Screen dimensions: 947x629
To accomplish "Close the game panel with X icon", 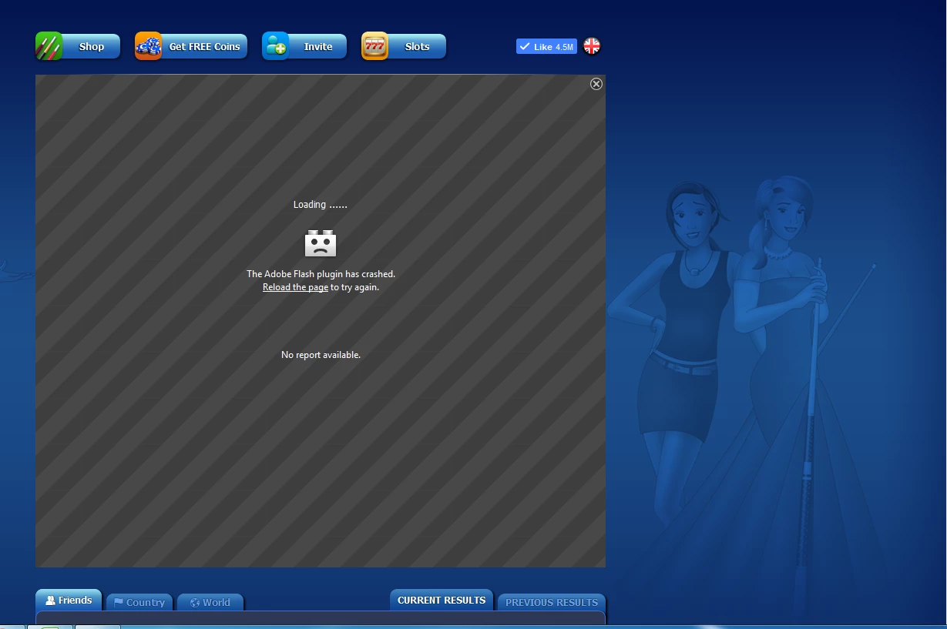I will click(596, 84).
